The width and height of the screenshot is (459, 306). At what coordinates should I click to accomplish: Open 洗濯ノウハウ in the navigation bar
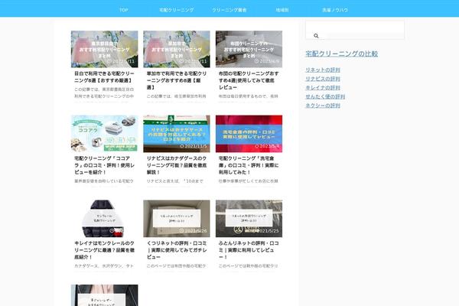point(335,10)
